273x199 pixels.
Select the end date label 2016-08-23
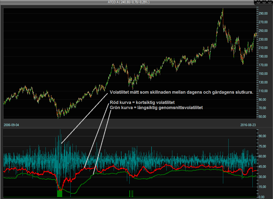(x=248, y=125)
